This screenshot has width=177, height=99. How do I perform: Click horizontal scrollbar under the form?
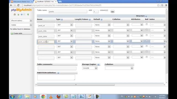click(76, 85)
